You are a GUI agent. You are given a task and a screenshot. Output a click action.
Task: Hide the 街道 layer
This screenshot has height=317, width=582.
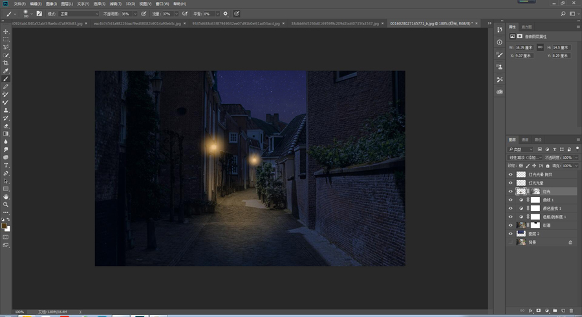pyautogui.click(x=510, y=225)
